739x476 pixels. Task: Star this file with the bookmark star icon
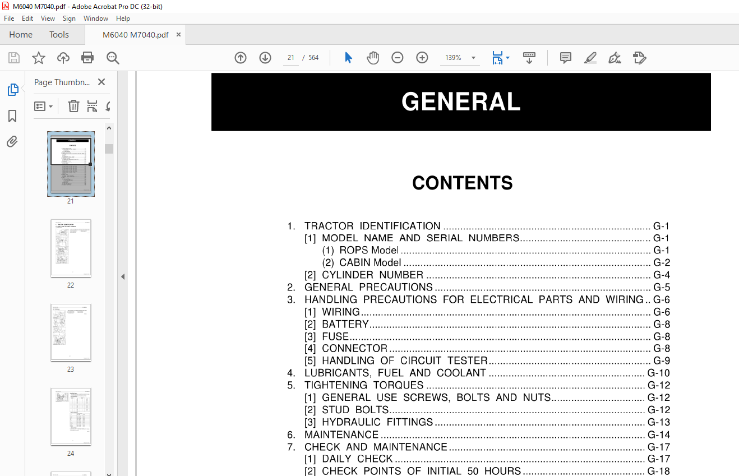39,58
